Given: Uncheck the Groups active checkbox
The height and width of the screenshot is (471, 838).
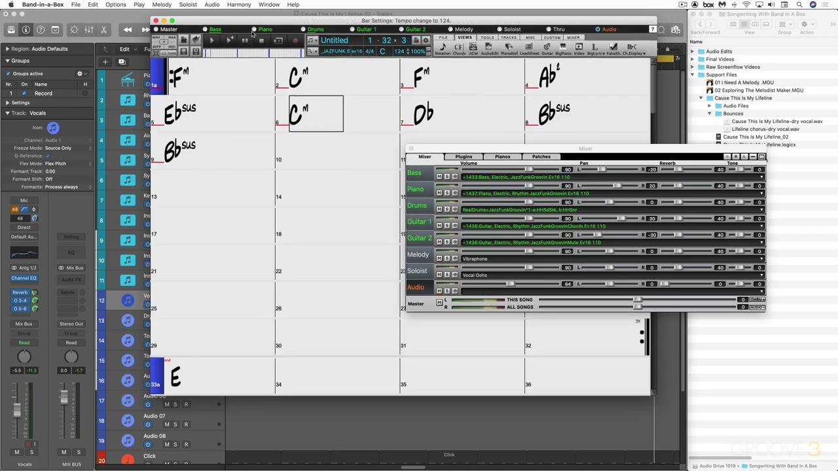Looking at the screenshot, I should pyautogui.click(x=8, y=74).
